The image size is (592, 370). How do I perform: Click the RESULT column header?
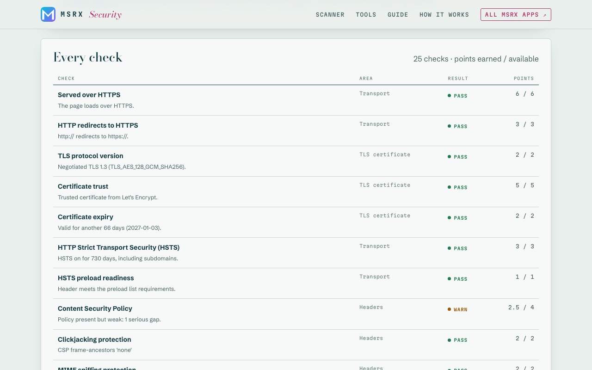458,79
